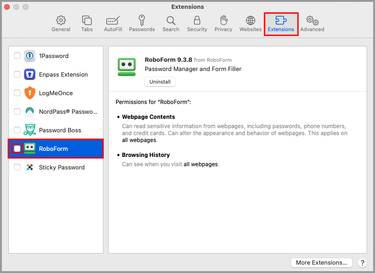Open AutoFill settings in toolbar
This screenshot has height=273, width=375.
coord(113,24)
